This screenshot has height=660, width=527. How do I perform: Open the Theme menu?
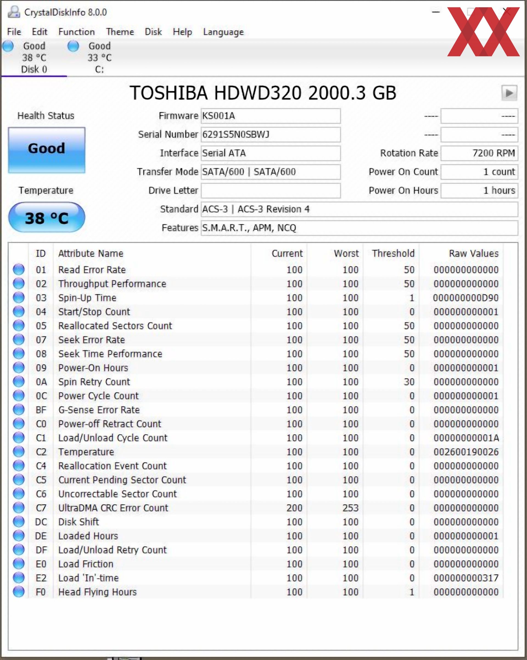(x=120, y=32)
